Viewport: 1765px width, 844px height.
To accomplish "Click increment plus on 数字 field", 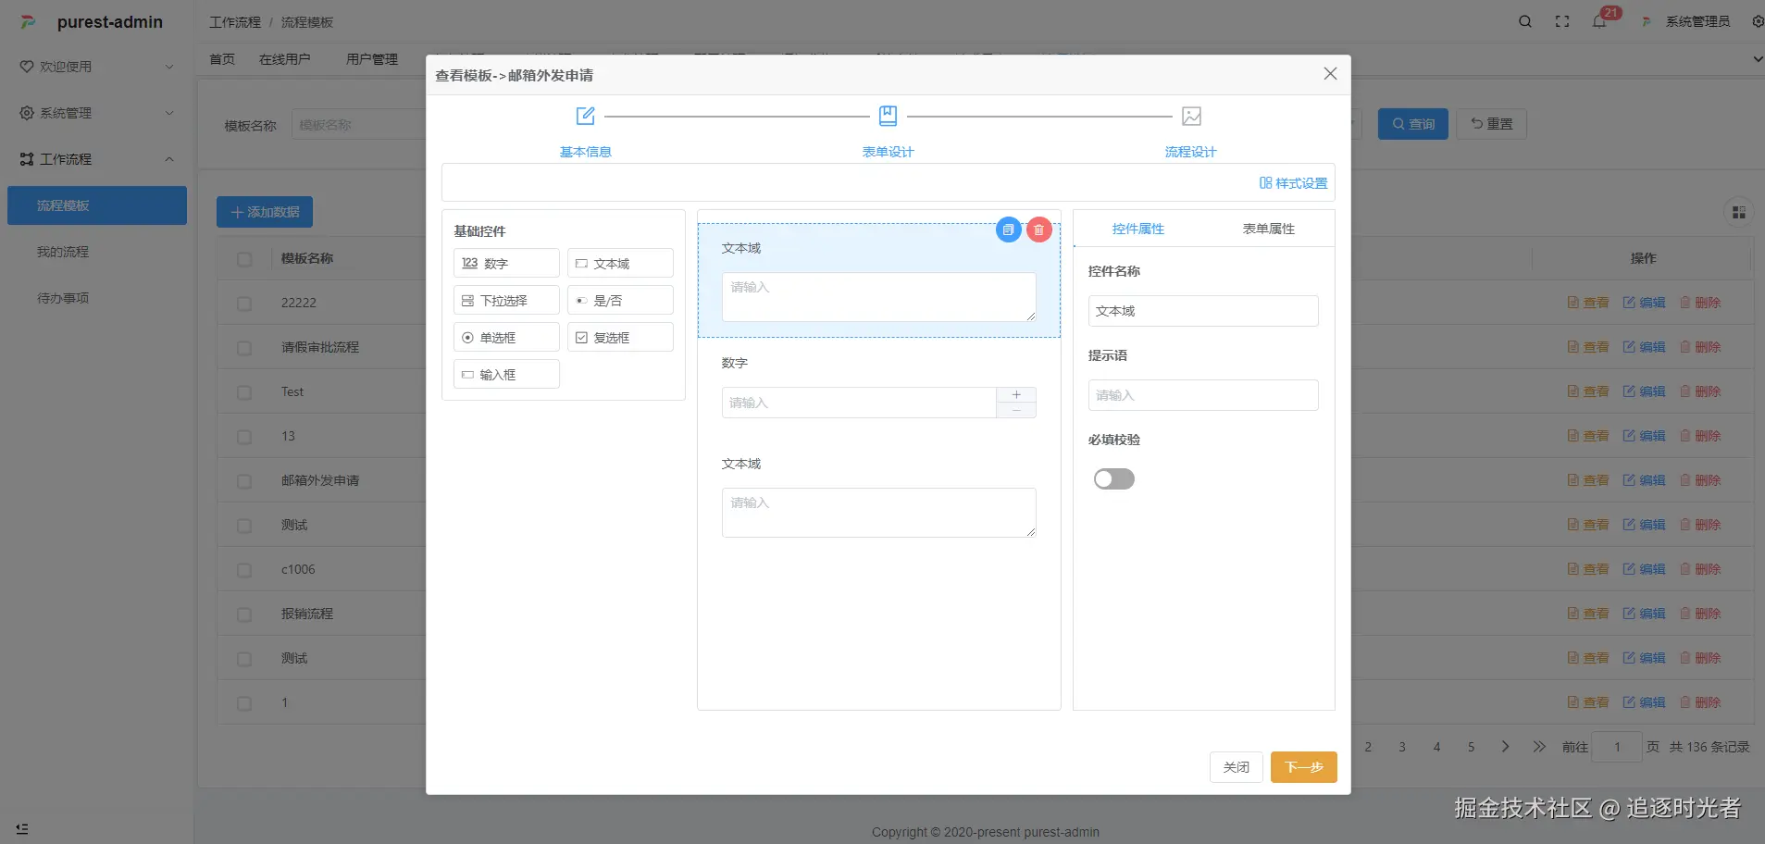I will (1016, 395).
